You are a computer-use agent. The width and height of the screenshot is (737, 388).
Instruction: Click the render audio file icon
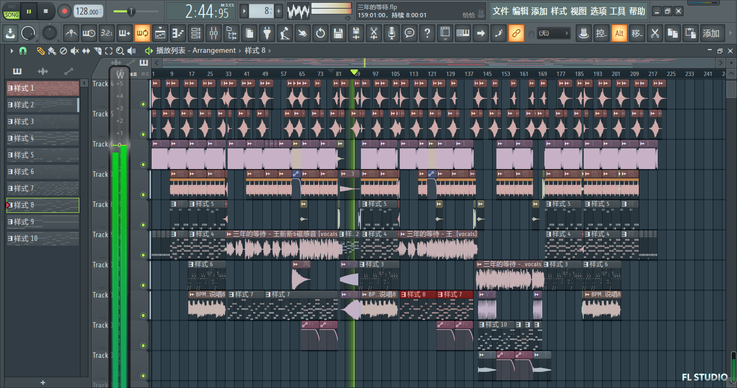coord(356,33)
